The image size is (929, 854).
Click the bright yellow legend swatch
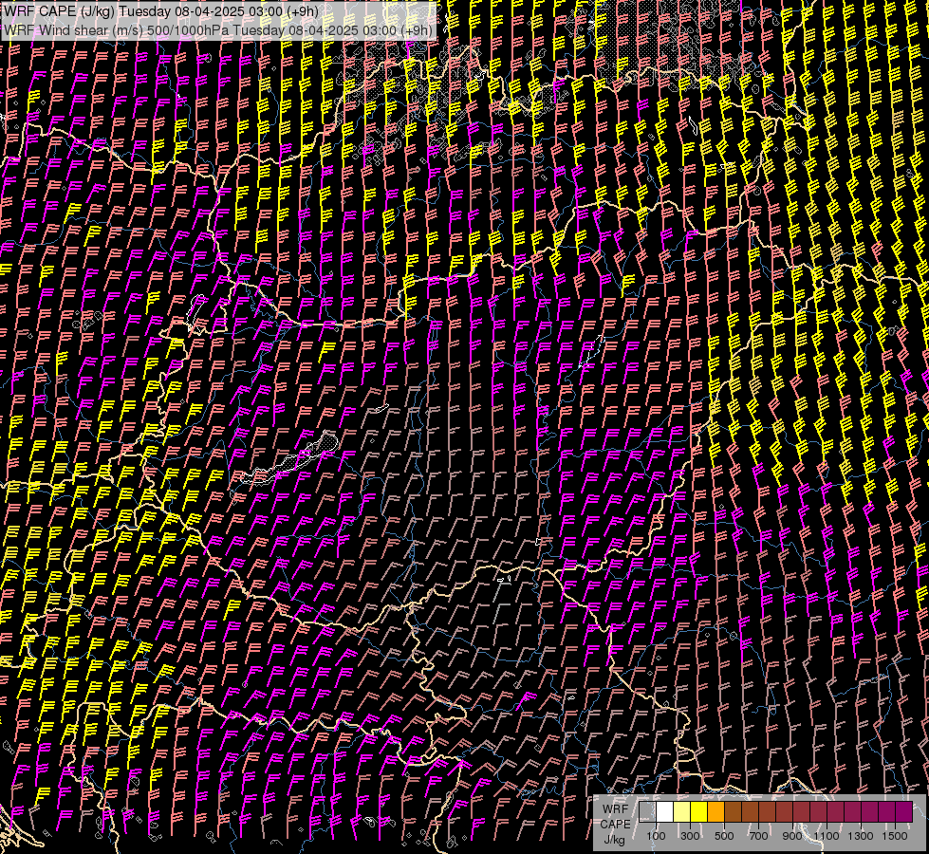[x=699, y=811]
